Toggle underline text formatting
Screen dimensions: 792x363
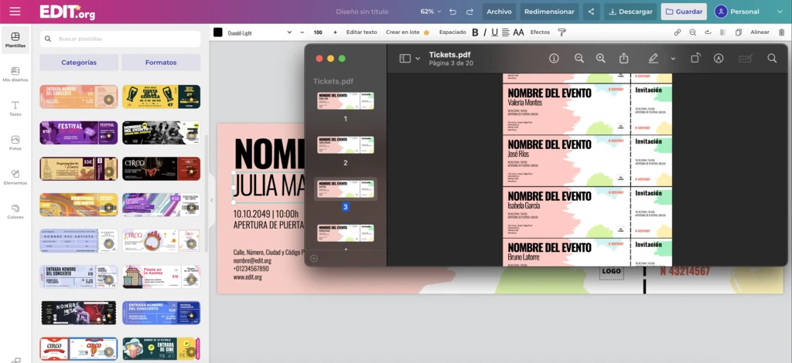pyautogui.click(x=495, y=32)
